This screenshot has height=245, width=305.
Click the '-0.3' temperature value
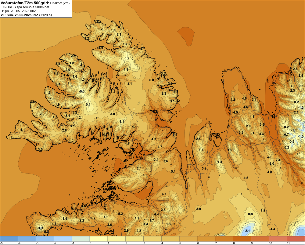point(82,91)
